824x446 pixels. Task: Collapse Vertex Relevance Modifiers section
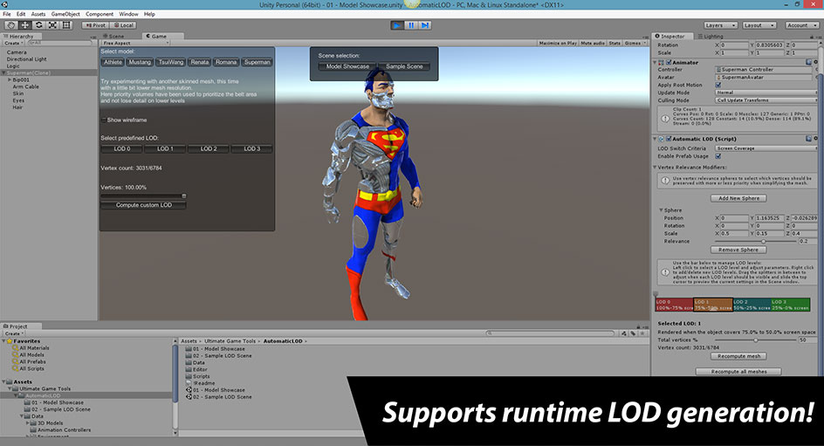pyautogui.click(x=655, y=167)
